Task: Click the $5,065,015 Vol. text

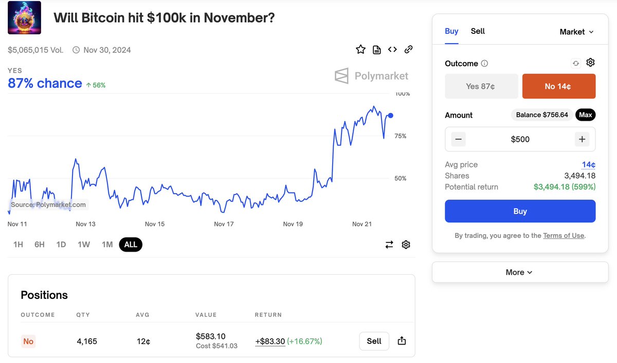Action: coord(35,50)
